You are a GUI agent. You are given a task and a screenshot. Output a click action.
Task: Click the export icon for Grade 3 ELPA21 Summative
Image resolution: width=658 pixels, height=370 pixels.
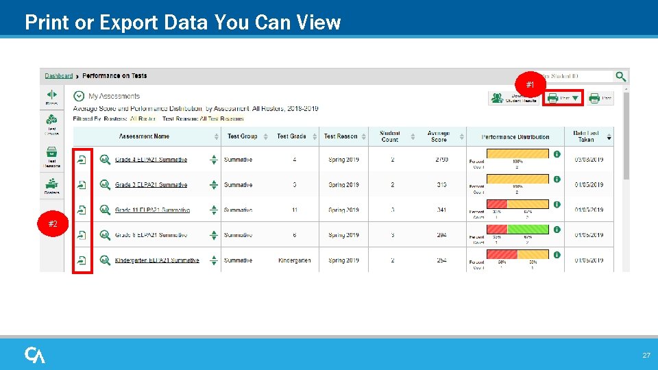(82, 184)
